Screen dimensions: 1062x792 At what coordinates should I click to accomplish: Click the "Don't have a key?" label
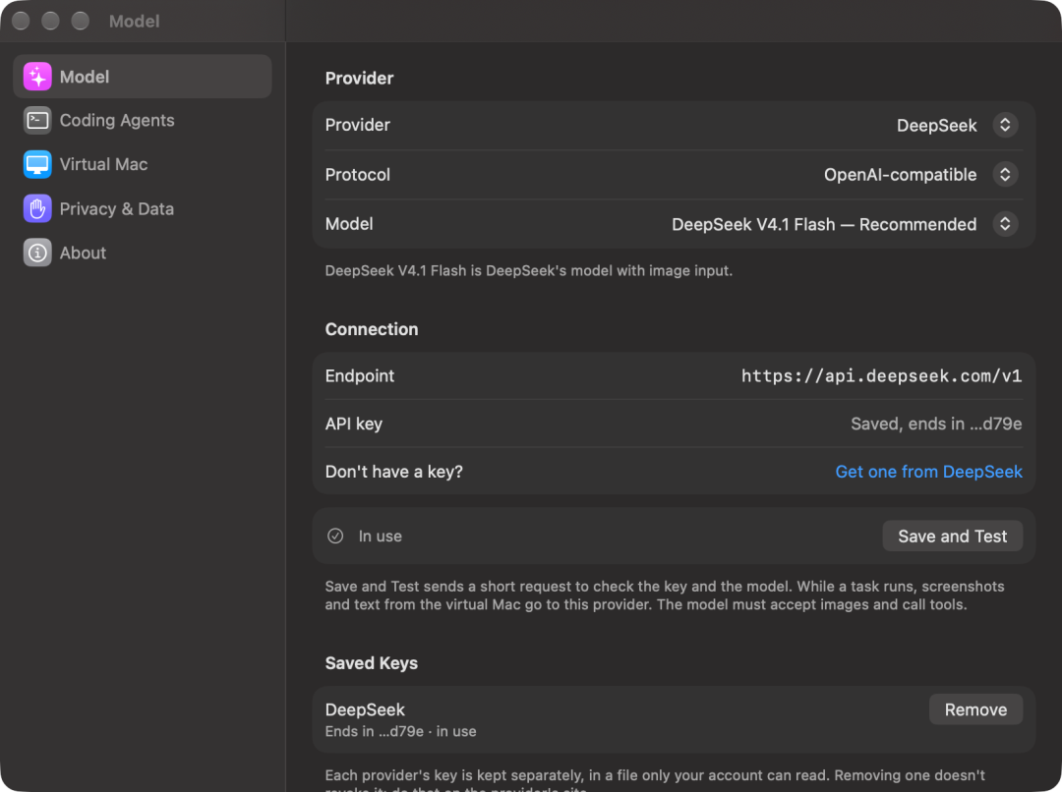pyautogui.click(x=394, y=472)
